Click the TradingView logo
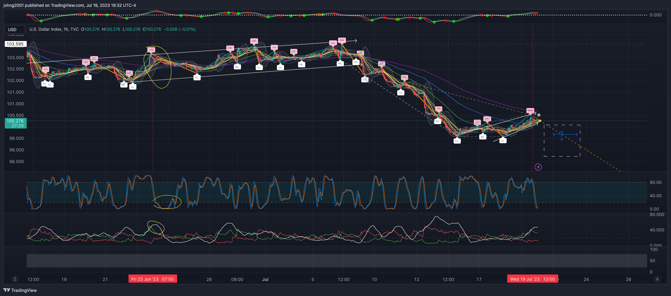Screen dimensions: 671x296 [x=20, y=290]
